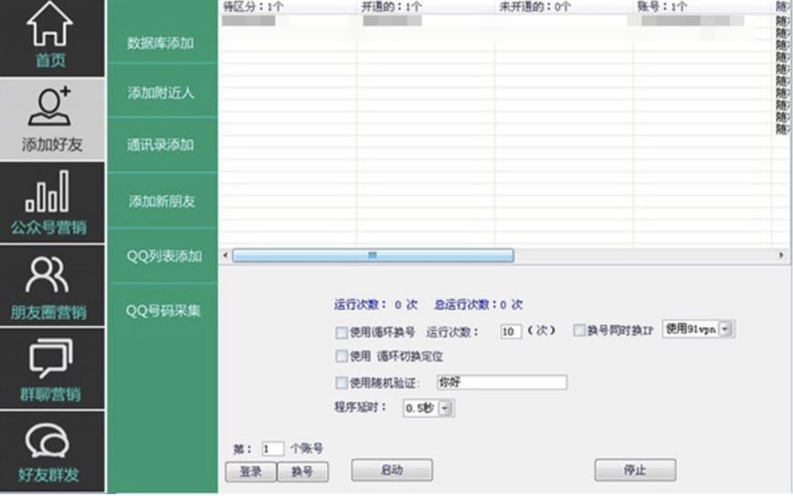Click the 待区分：1个 column header

click(253, 6)
